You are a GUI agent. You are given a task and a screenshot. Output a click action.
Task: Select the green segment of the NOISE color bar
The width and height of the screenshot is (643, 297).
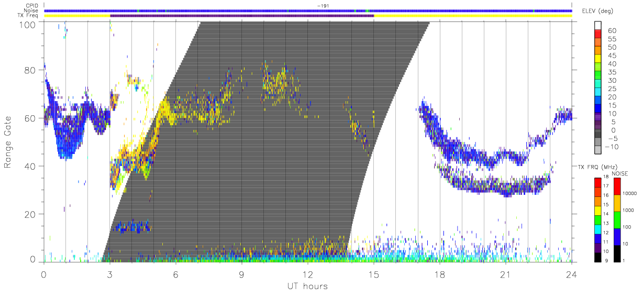617,220
